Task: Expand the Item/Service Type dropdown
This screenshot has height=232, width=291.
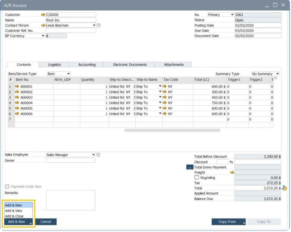Action: click(68, 74)
